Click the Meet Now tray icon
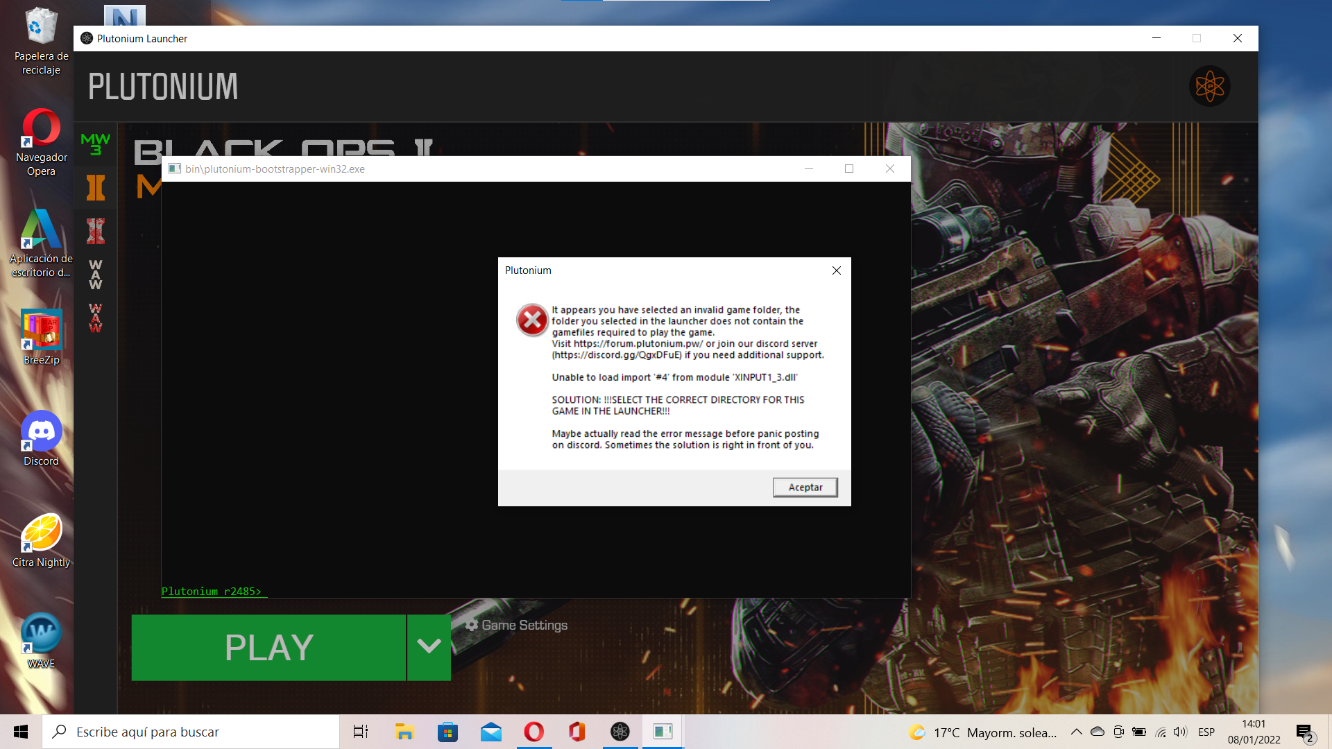1332x749 pixels. click(x=1118, y=732)
